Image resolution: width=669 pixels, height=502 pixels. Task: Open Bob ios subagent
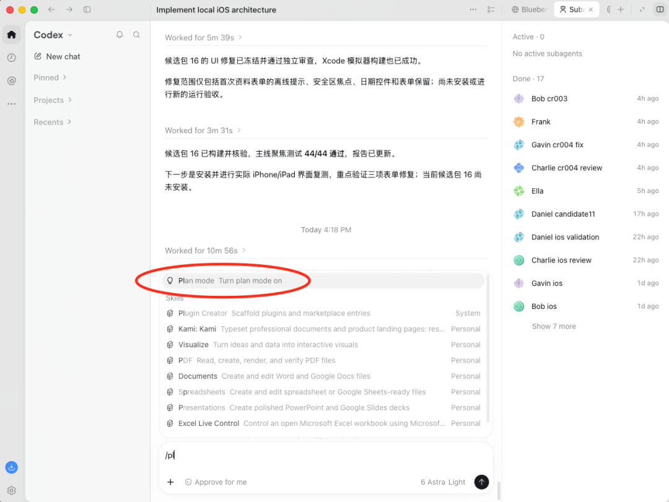point(586,306)
